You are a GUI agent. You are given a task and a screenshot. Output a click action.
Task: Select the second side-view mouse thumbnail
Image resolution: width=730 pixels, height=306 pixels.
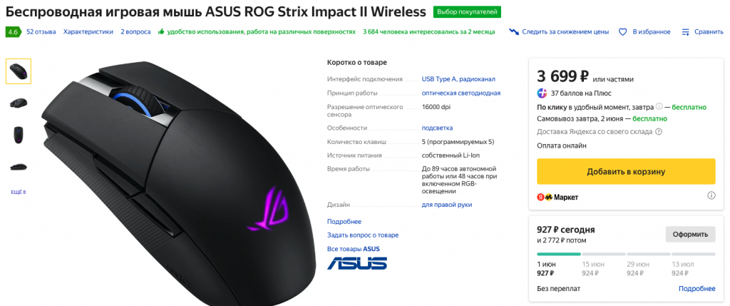pyautogui.click(x=19, y=103)
